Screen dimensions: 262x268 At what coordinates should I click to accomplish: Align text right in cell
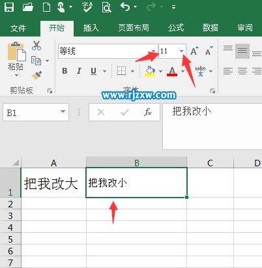coord(257,71)
